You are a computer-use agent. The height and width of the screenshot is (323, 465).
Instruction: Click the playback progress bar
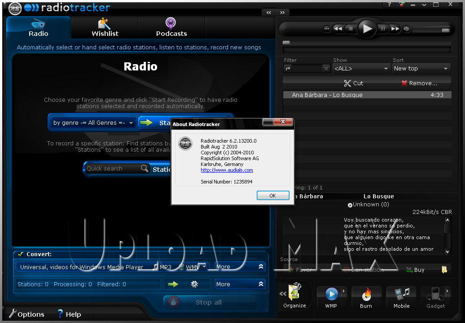click(367, 43)
